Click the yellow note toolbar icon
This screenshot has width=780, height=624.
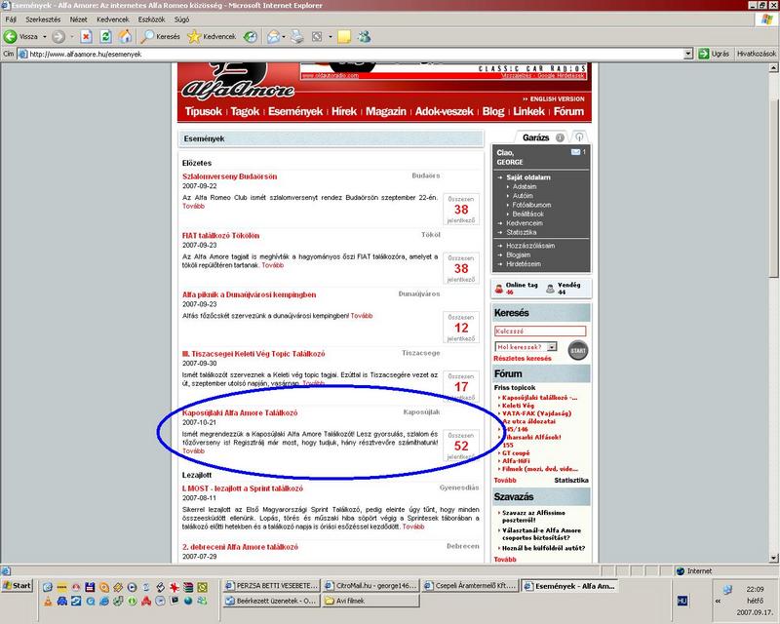tap(344, 36)
